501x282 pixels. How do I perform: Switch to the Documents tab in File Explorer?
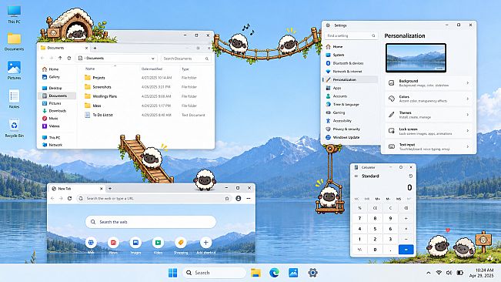(64, 48)
